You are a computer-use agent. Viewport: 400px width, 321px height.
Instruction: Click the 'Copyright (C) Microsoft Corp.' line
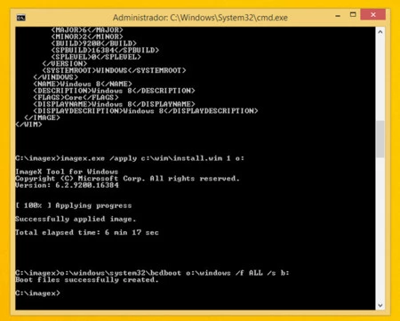tap(127, 179)
